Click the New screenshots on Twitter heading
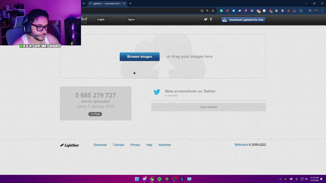 190,91
